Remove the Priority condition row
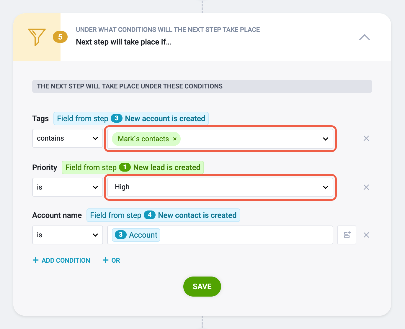Viewport: 405px width, 329px height. pyautogui.click(x=366, y=187)
